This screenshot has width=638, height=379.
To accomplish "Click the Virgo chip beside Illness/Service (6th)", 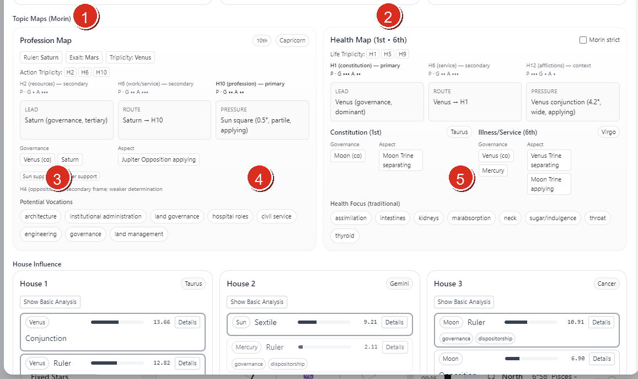I will [609, 132].
